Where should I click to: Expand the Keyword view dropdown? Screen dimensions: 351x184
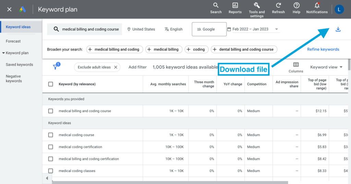pyautogui.click(x=326, y=67)
